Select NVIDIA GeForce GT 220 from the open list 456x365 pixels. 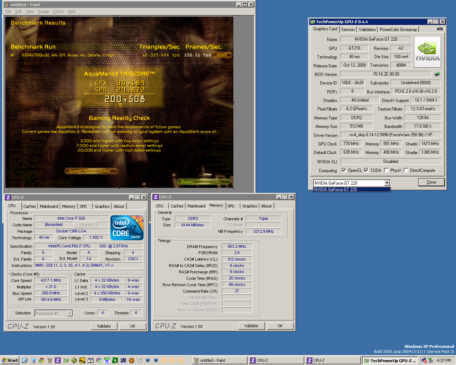click(x=352, y=190)
